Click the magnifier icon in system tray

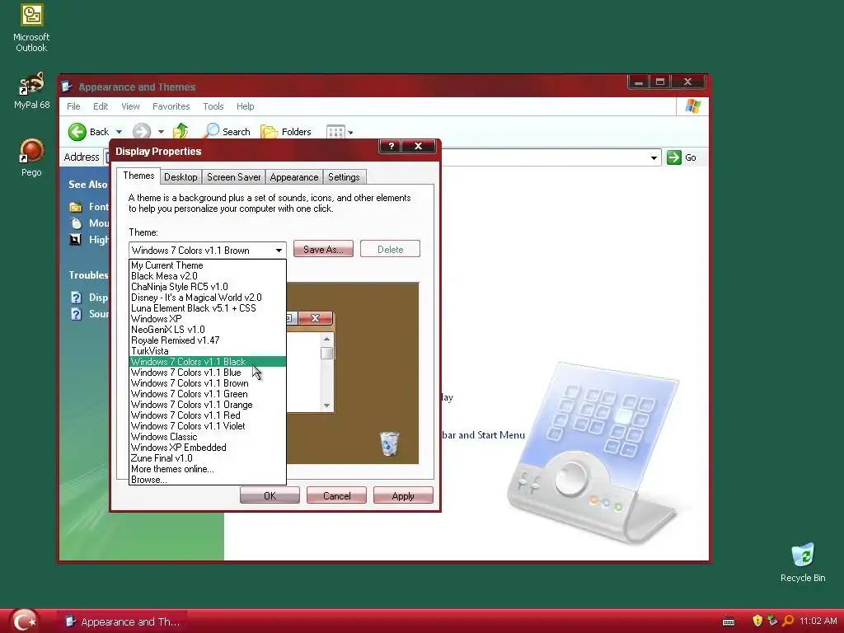(787, 621)
